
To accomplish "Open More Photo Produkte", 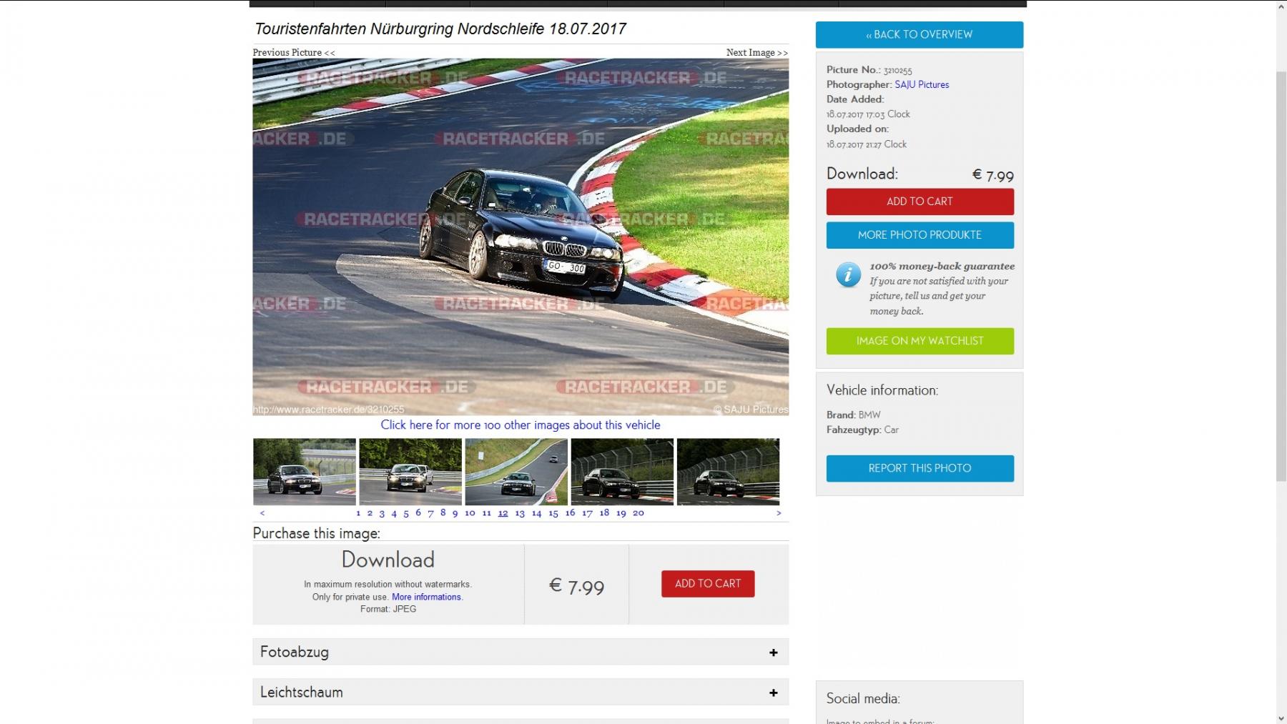I will click(919, 235).
